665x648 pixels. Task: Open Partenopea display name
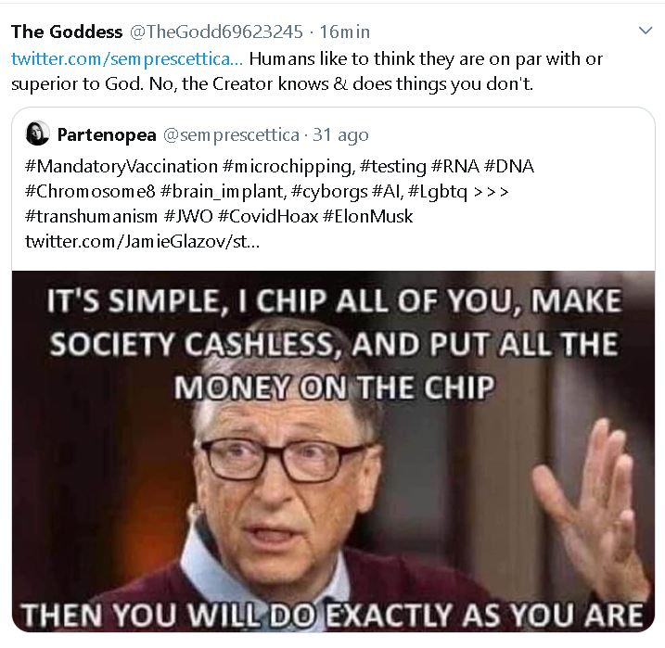tap(107, 134)
